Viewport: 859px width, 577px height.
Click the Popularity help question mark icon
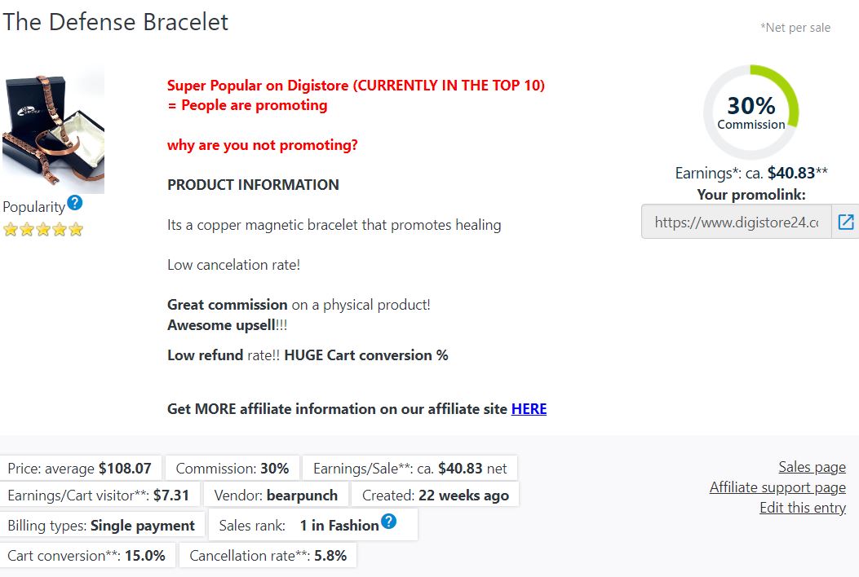click(x=75, y=203)
